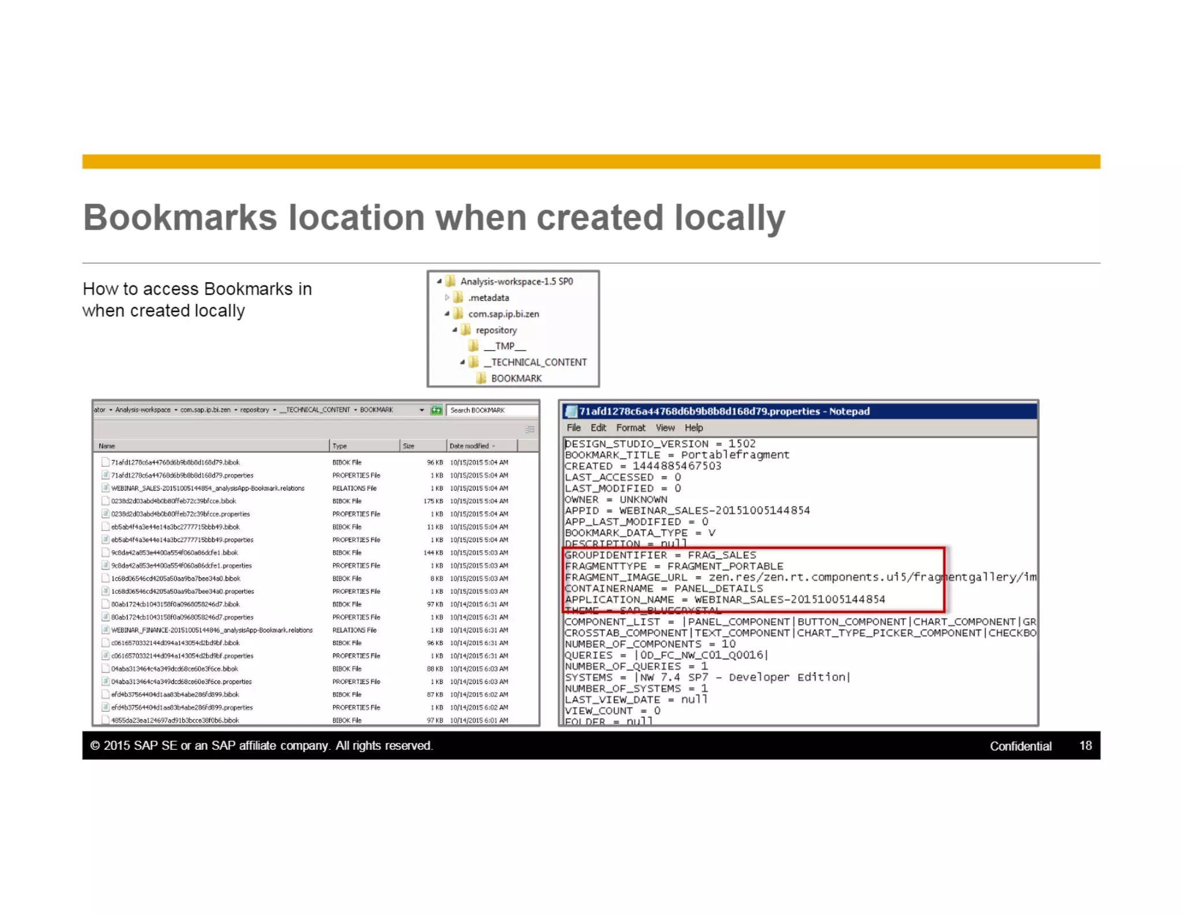Open the Help menu in Notepad
This screenshot has width=1183, height=914.
point(693,428)
